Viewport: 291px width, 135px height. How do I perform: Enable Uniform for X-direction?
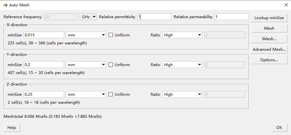point(111,35)
